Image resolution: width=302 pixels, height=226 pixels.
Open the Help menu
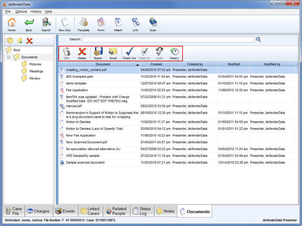(49, 11)
